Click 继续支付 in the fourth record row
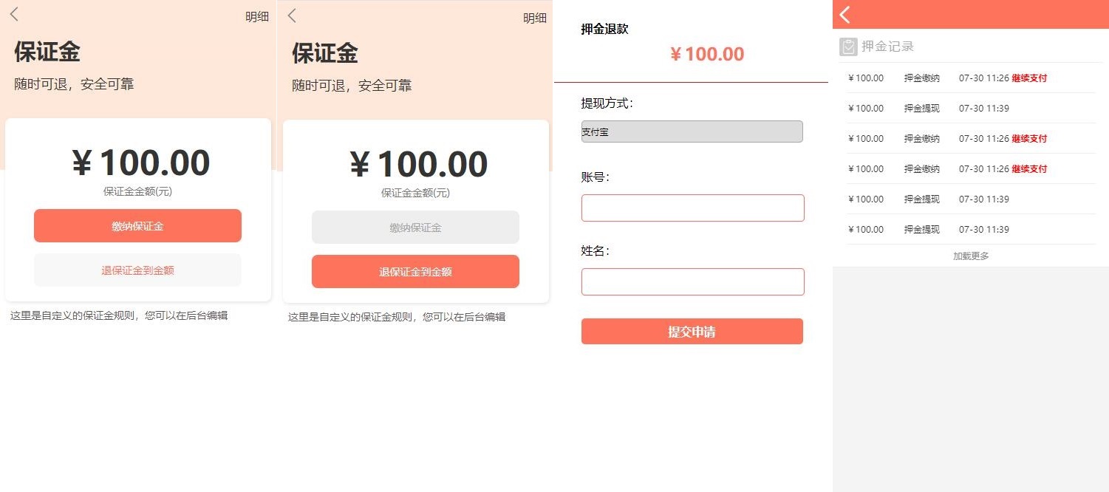 point(1029,169)
